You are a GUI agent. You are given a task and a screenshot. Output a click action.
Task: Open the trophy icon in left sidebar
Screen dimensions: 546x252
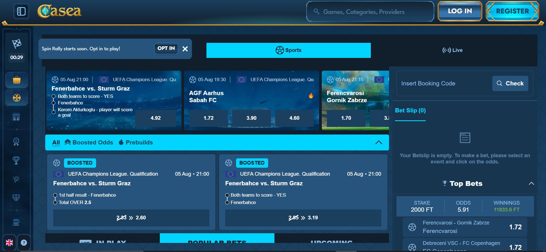click(x=16, y=160)
